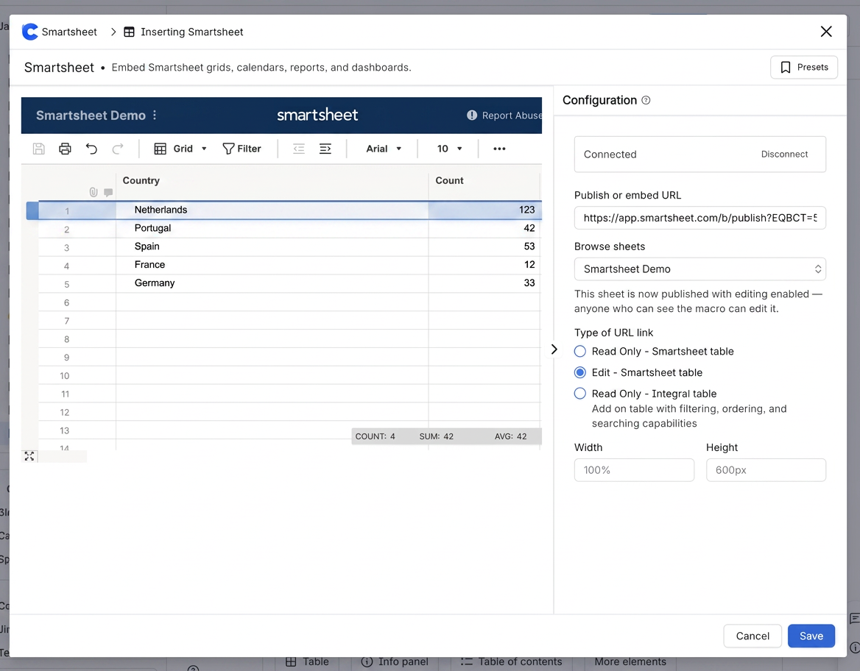Select the France count cell 12

[484, 265]
